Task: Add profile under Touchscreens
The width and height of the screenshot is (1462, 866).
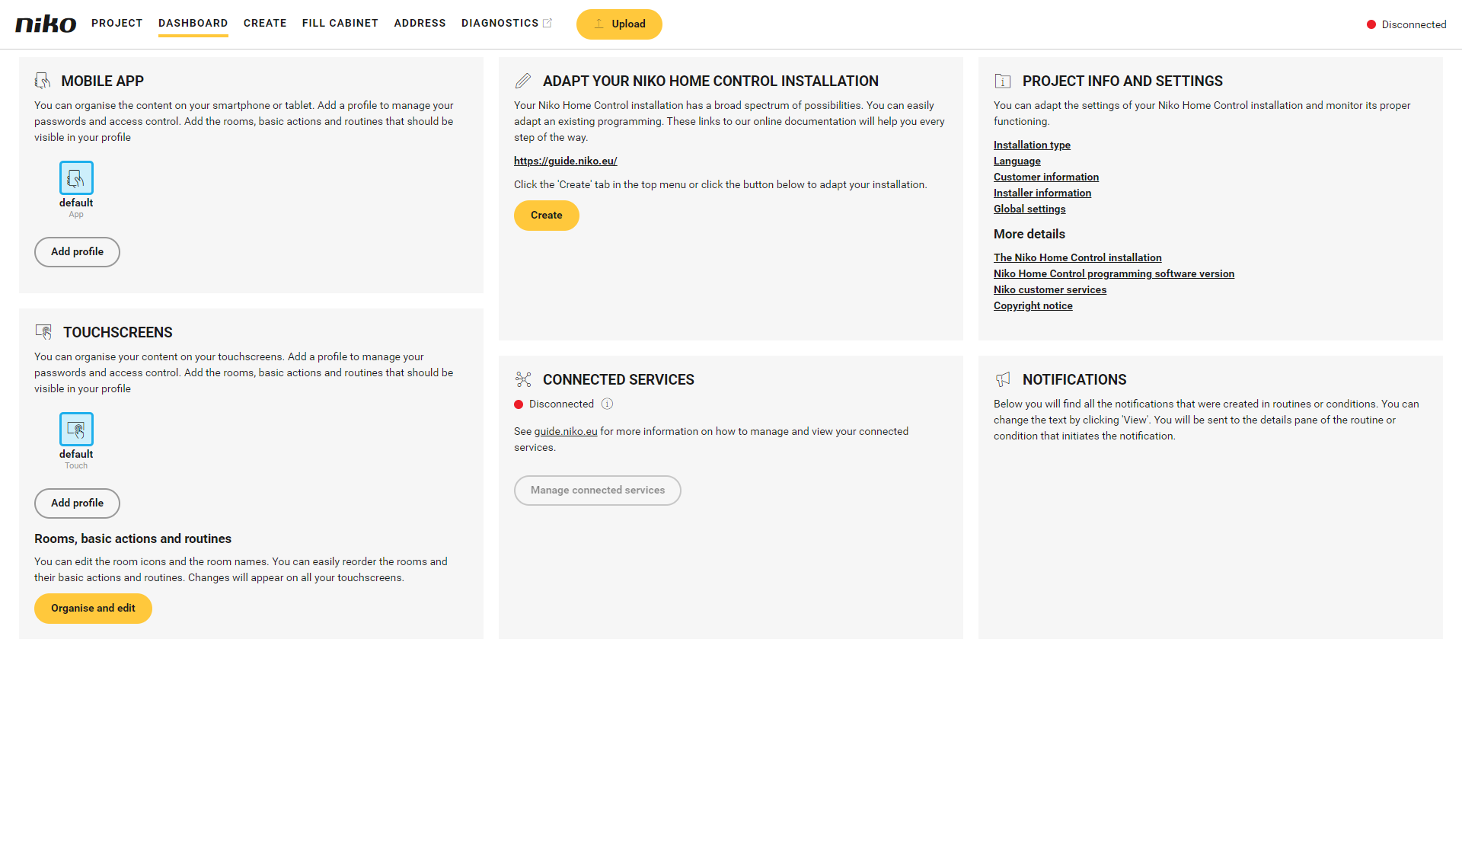Action: point(77,503)
